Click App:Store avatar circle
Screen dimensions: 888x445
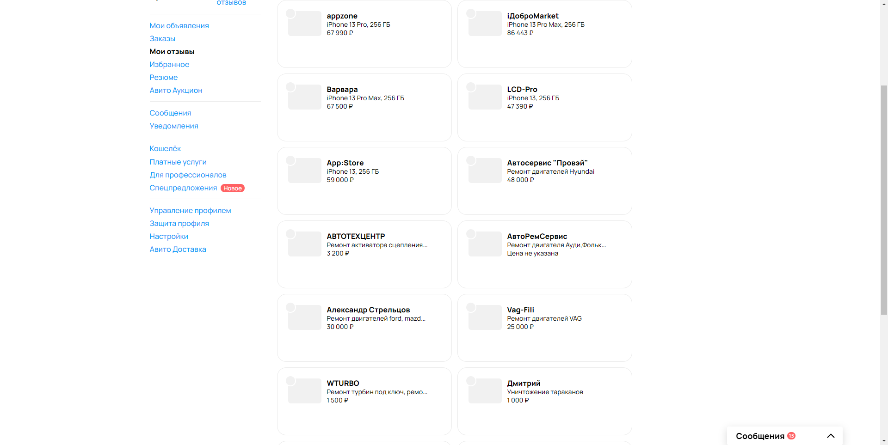point(290,160)
